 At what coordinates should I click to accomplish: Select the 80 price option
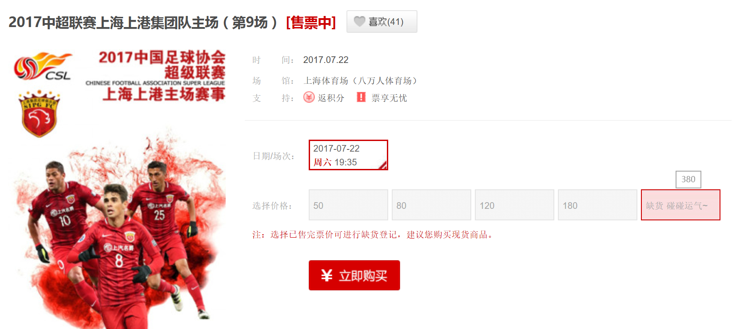point(431,205)
